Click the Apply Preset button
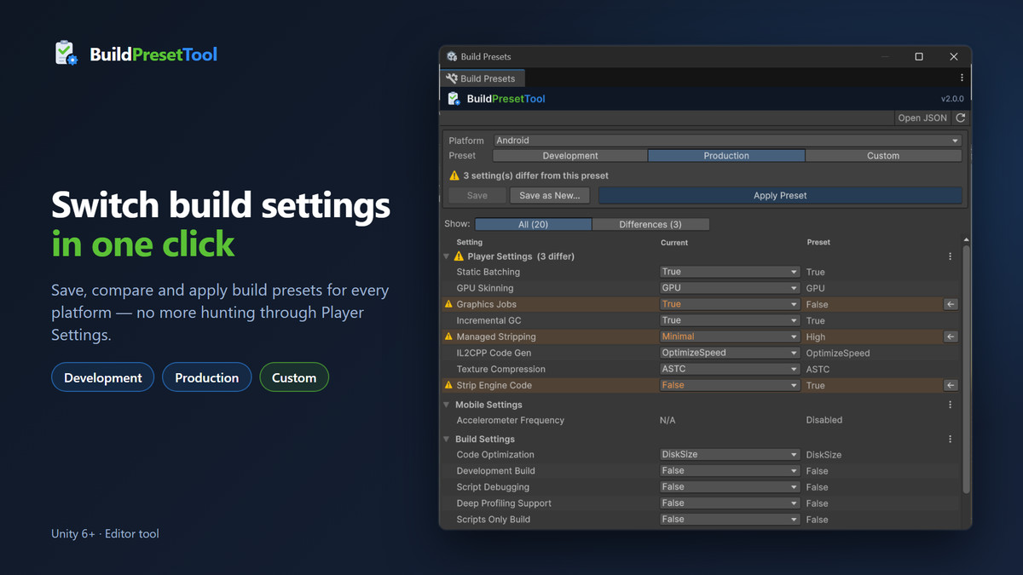 780,195
